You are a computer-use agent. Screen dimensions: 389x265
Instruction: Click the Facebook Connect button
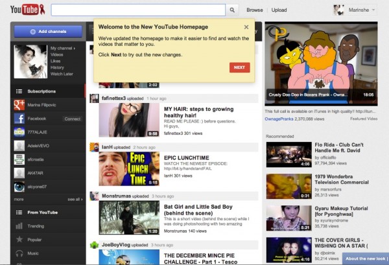click(x=72, y=119)
